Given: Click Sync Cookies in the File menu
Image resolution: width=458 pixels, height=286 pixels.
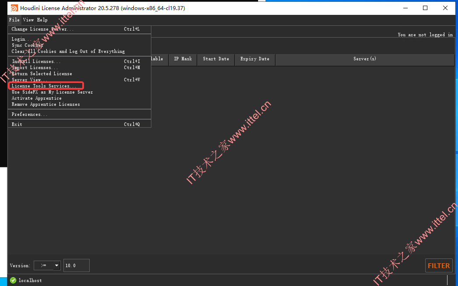Looking at the screenshot, I should [79, 45].
